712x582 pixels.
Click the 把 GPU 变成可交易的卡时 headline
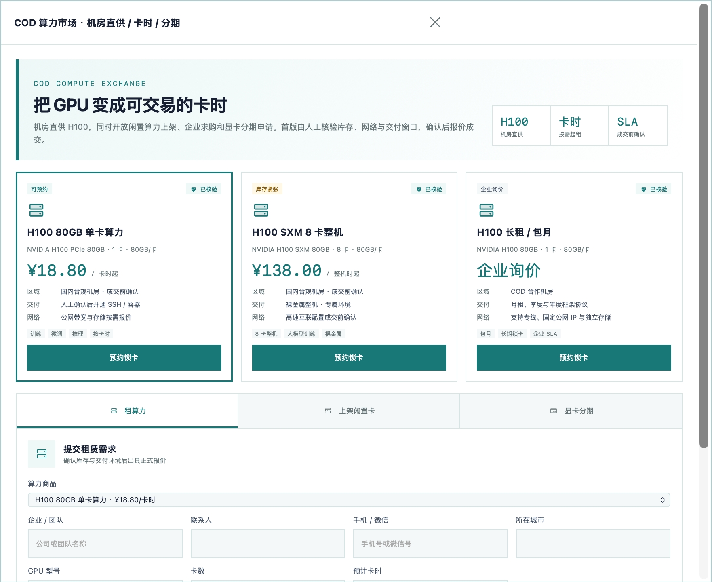[130, 105]
